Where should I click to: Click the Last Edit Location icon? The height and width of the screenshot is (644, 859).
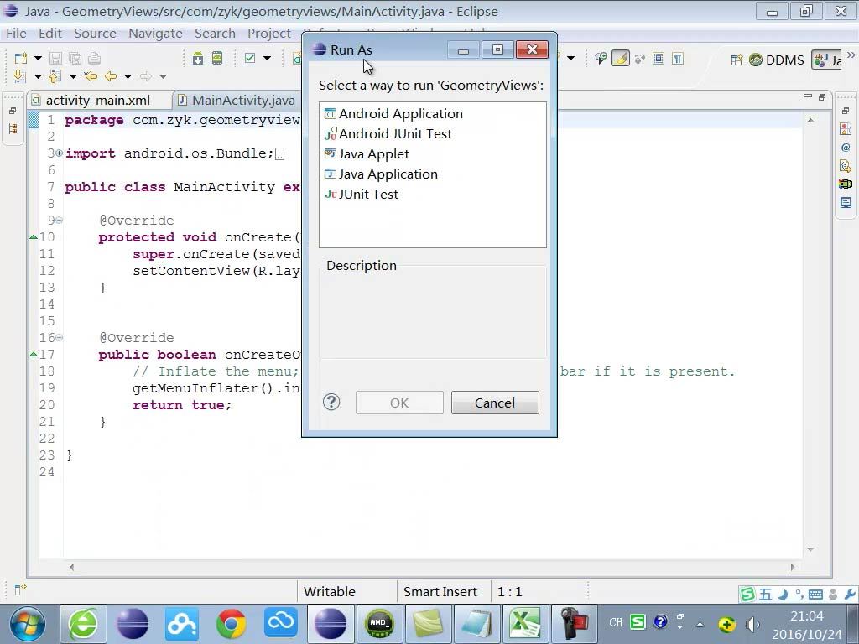click(x=91, y=76)
